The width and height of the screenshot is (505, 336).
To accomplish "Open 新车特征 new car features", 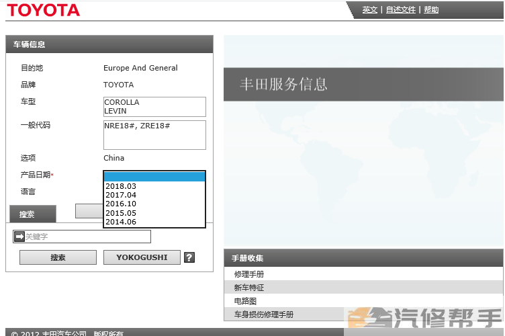I will (363, 288).
